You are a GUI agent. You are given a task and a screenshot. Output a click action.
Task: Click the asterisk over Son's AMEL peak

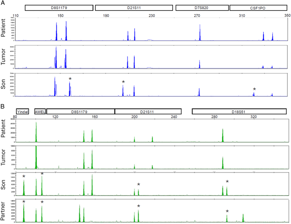(42, 174)
